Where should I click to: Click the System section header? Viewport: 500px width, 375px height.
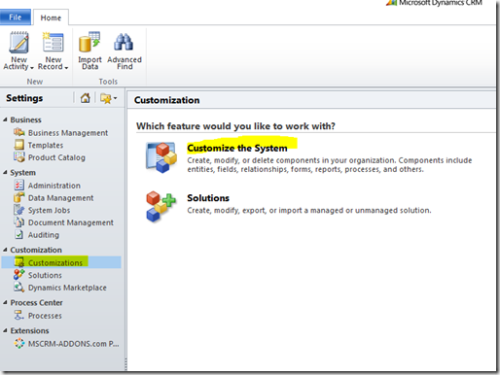tap(22, 172)
